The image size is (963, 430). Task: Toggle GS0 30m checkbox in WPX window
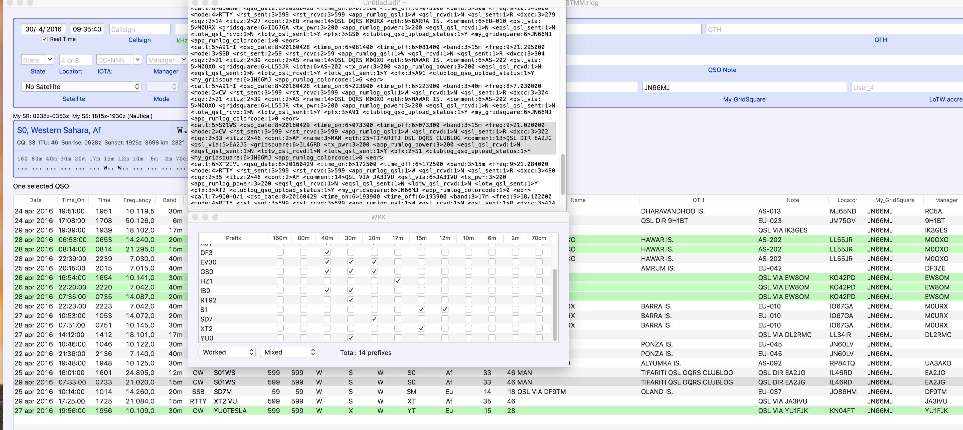351,271
